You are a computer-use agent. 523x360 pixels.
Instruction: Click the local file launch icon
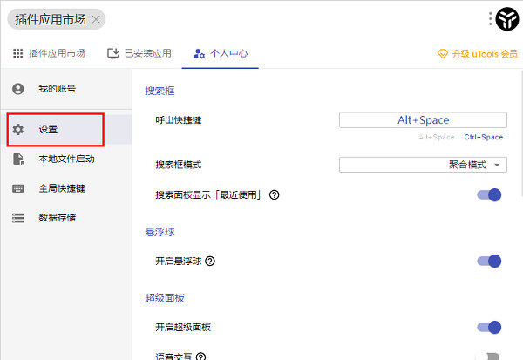point(18,159)
